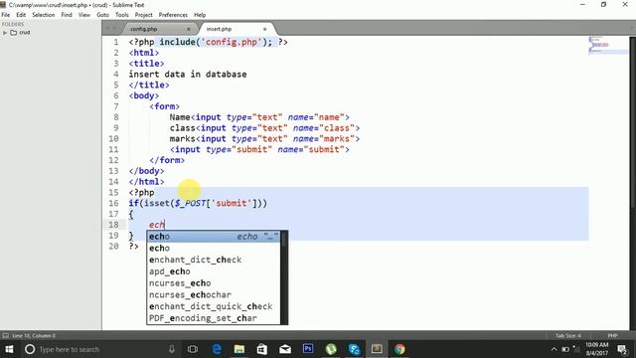Open the Tools menu
This screenshot has height=358, width=636.
(122, 15)
